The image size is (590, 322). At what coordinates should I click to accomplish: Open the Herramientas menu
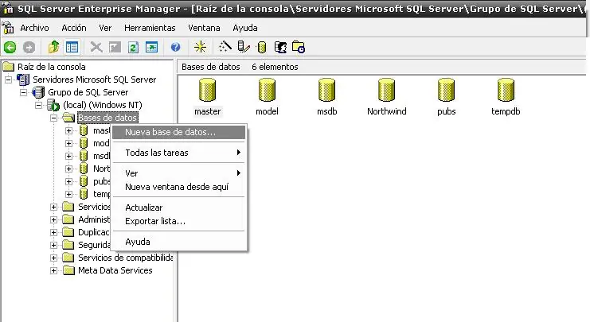[x=150, y=28]
